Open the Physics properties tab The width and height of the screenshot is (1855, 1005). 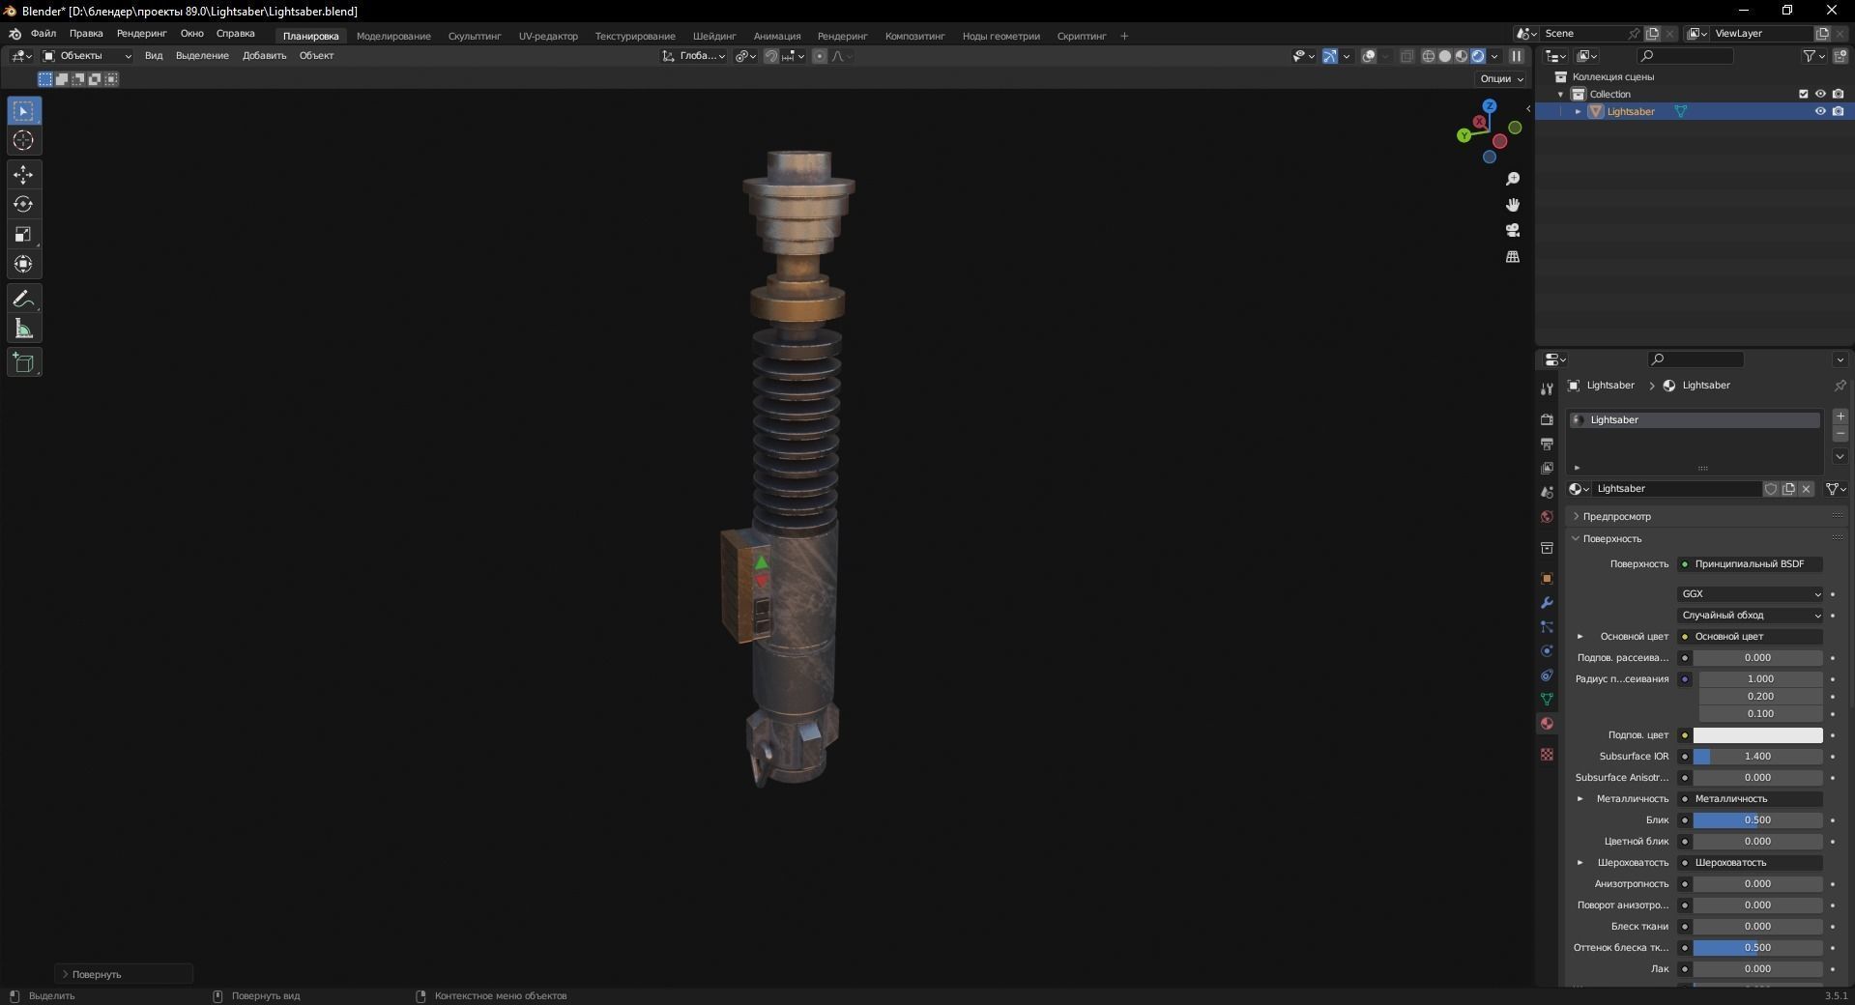(x=1547, y=650)
